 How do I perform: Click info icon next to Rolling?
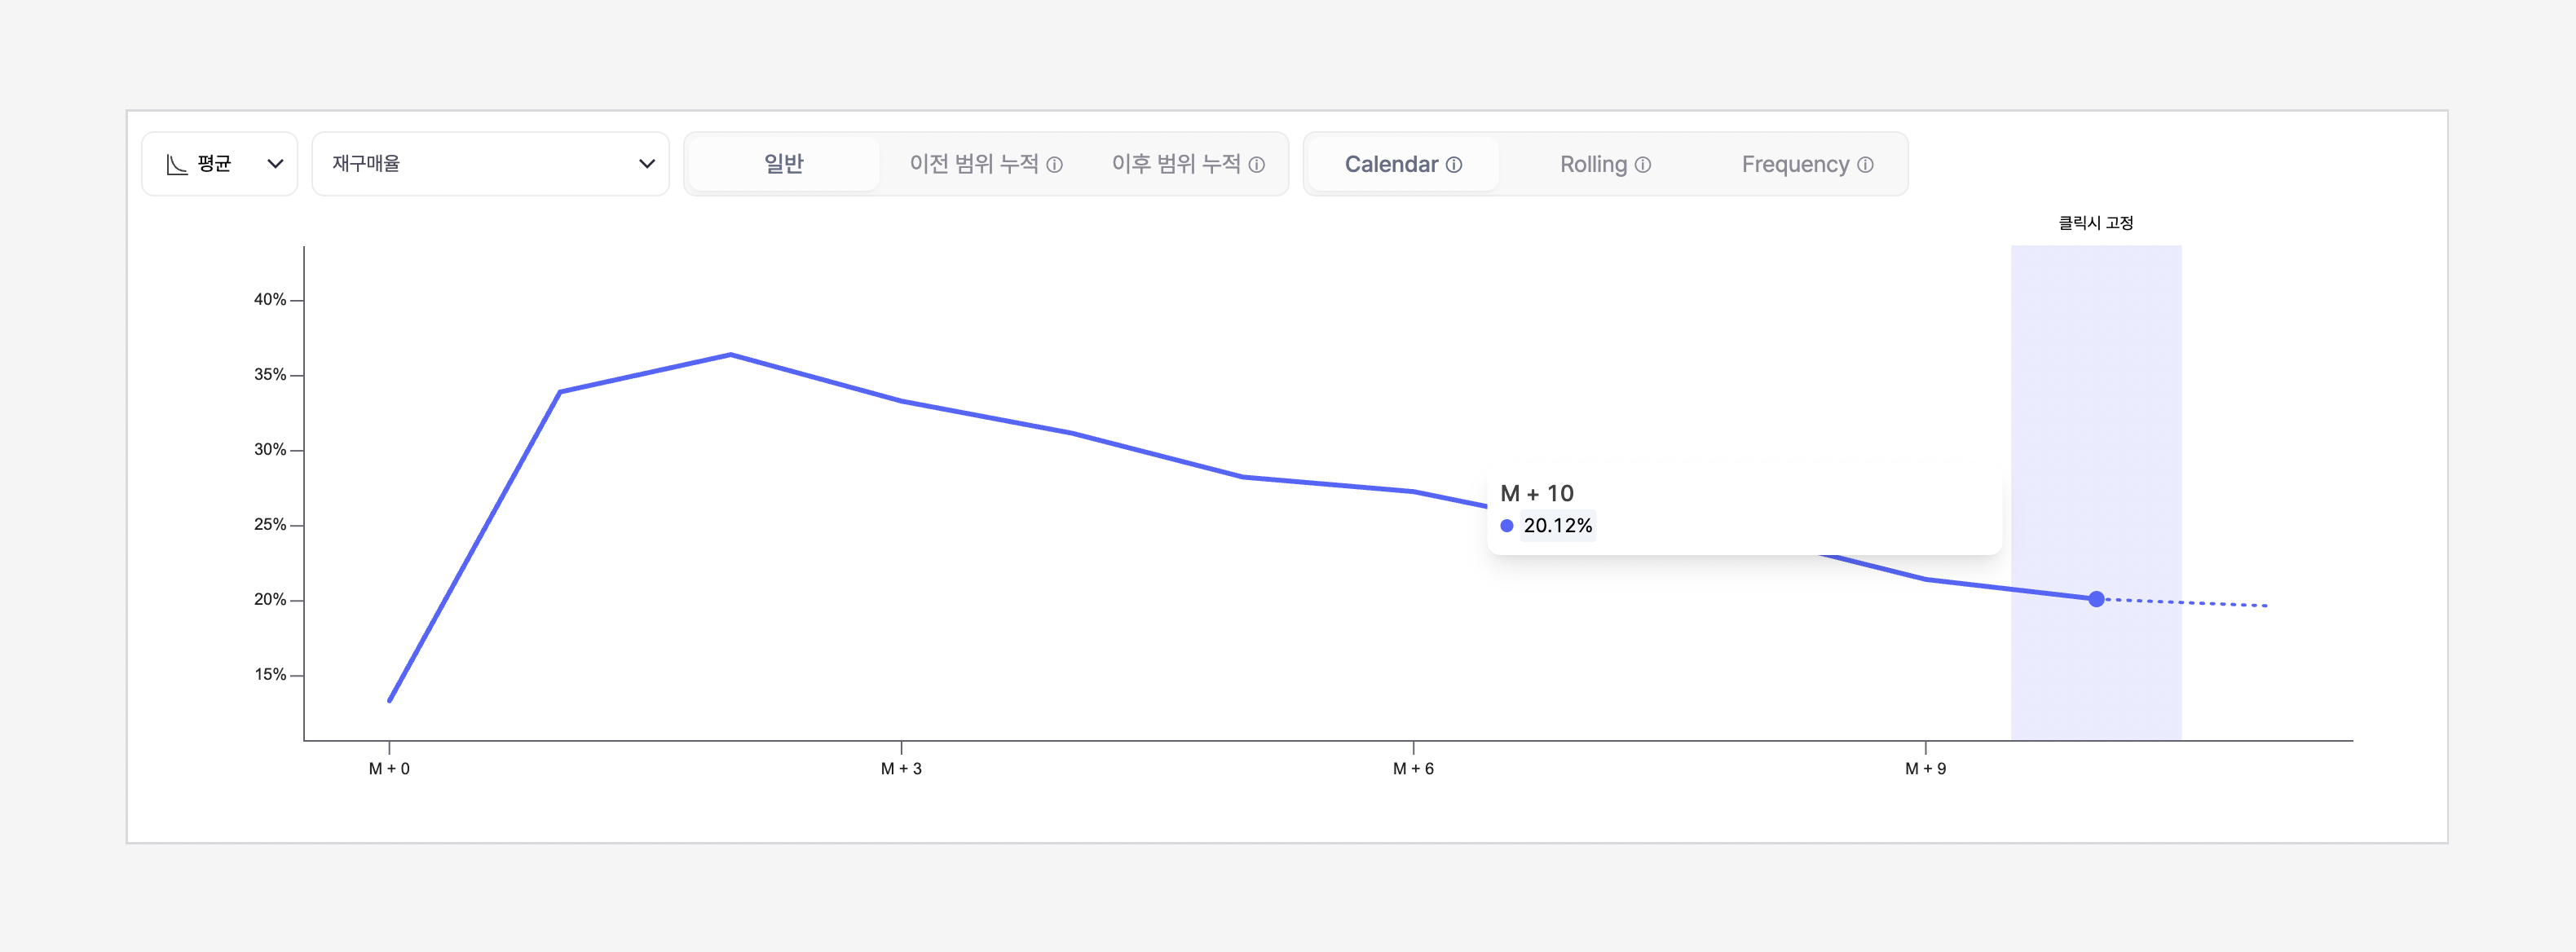tap(1643, 165)
